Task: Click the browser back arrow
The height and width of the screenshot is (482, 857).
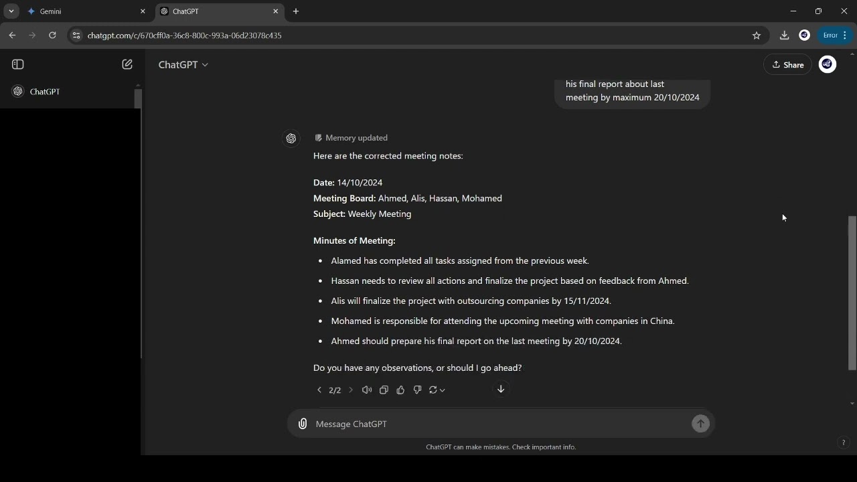Action: pos(12,35)
